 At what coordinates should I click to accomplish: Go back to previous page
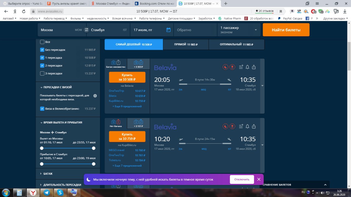6,11
